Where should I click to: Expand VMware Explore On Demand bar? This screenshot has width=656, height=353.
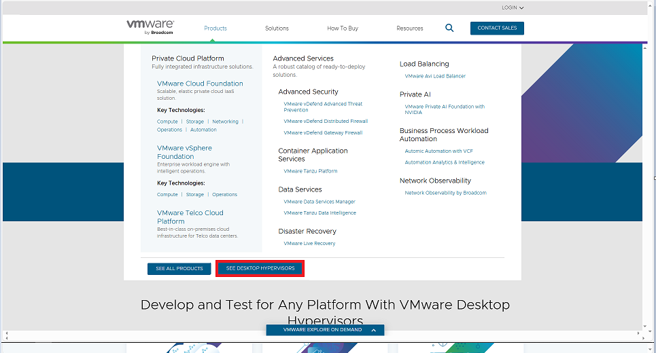pyautogui.click(x=325, y=330)
